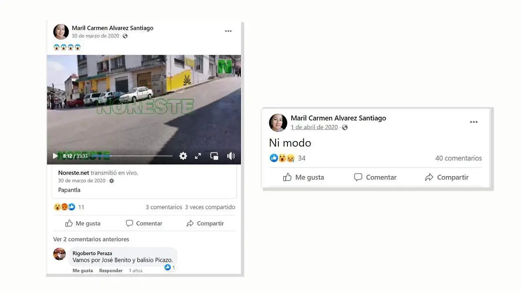Toggle picture-in-picture mode on video

pyautogui.click(x=214, y=156)
